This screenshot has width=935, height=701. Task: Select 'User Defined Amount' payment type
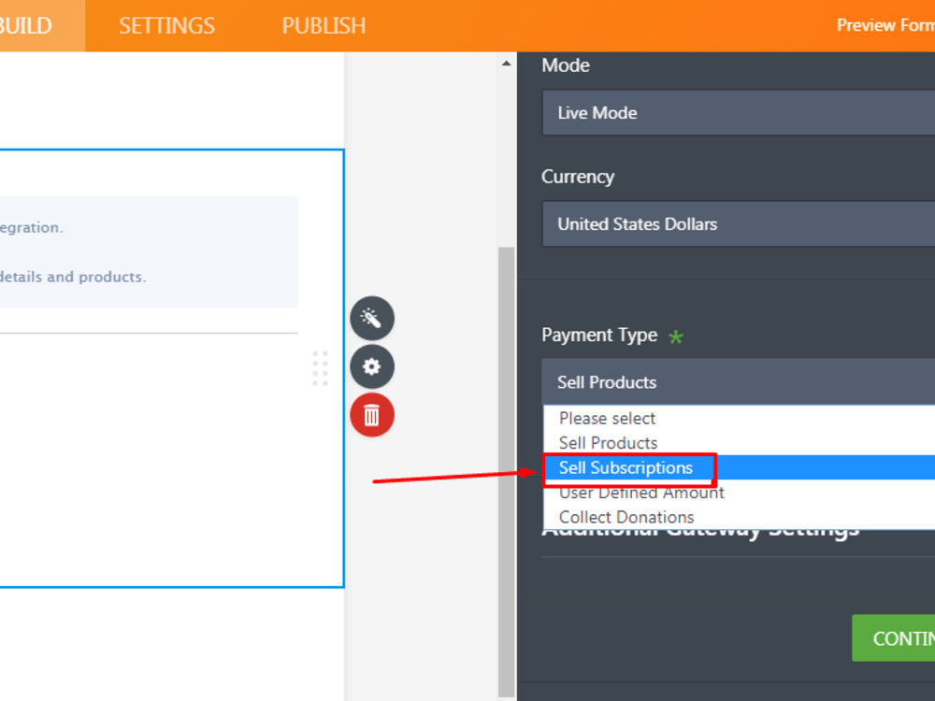pyautogui.click(x=740, y=493)
